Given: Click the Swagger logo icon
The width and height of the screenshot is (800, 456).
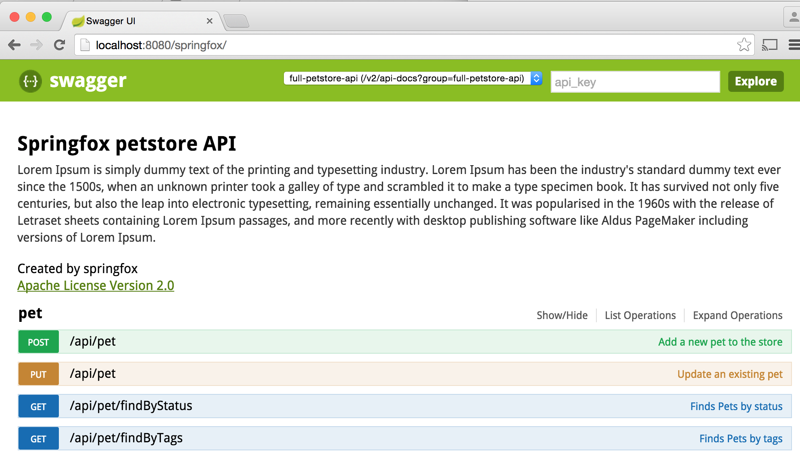Looking at the screenshot, I should click(x=30, y=81).
